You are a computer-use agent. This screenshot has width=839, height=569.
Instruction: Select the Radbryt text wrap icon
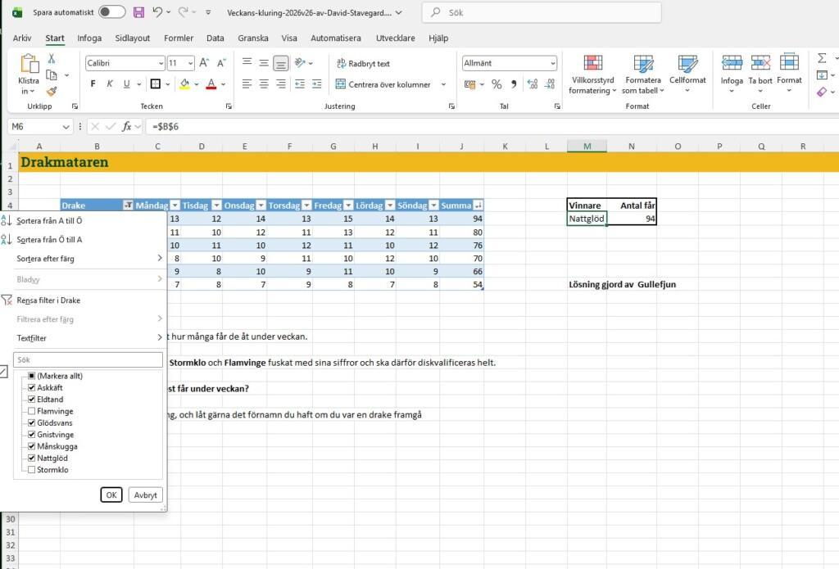[341, 63]
